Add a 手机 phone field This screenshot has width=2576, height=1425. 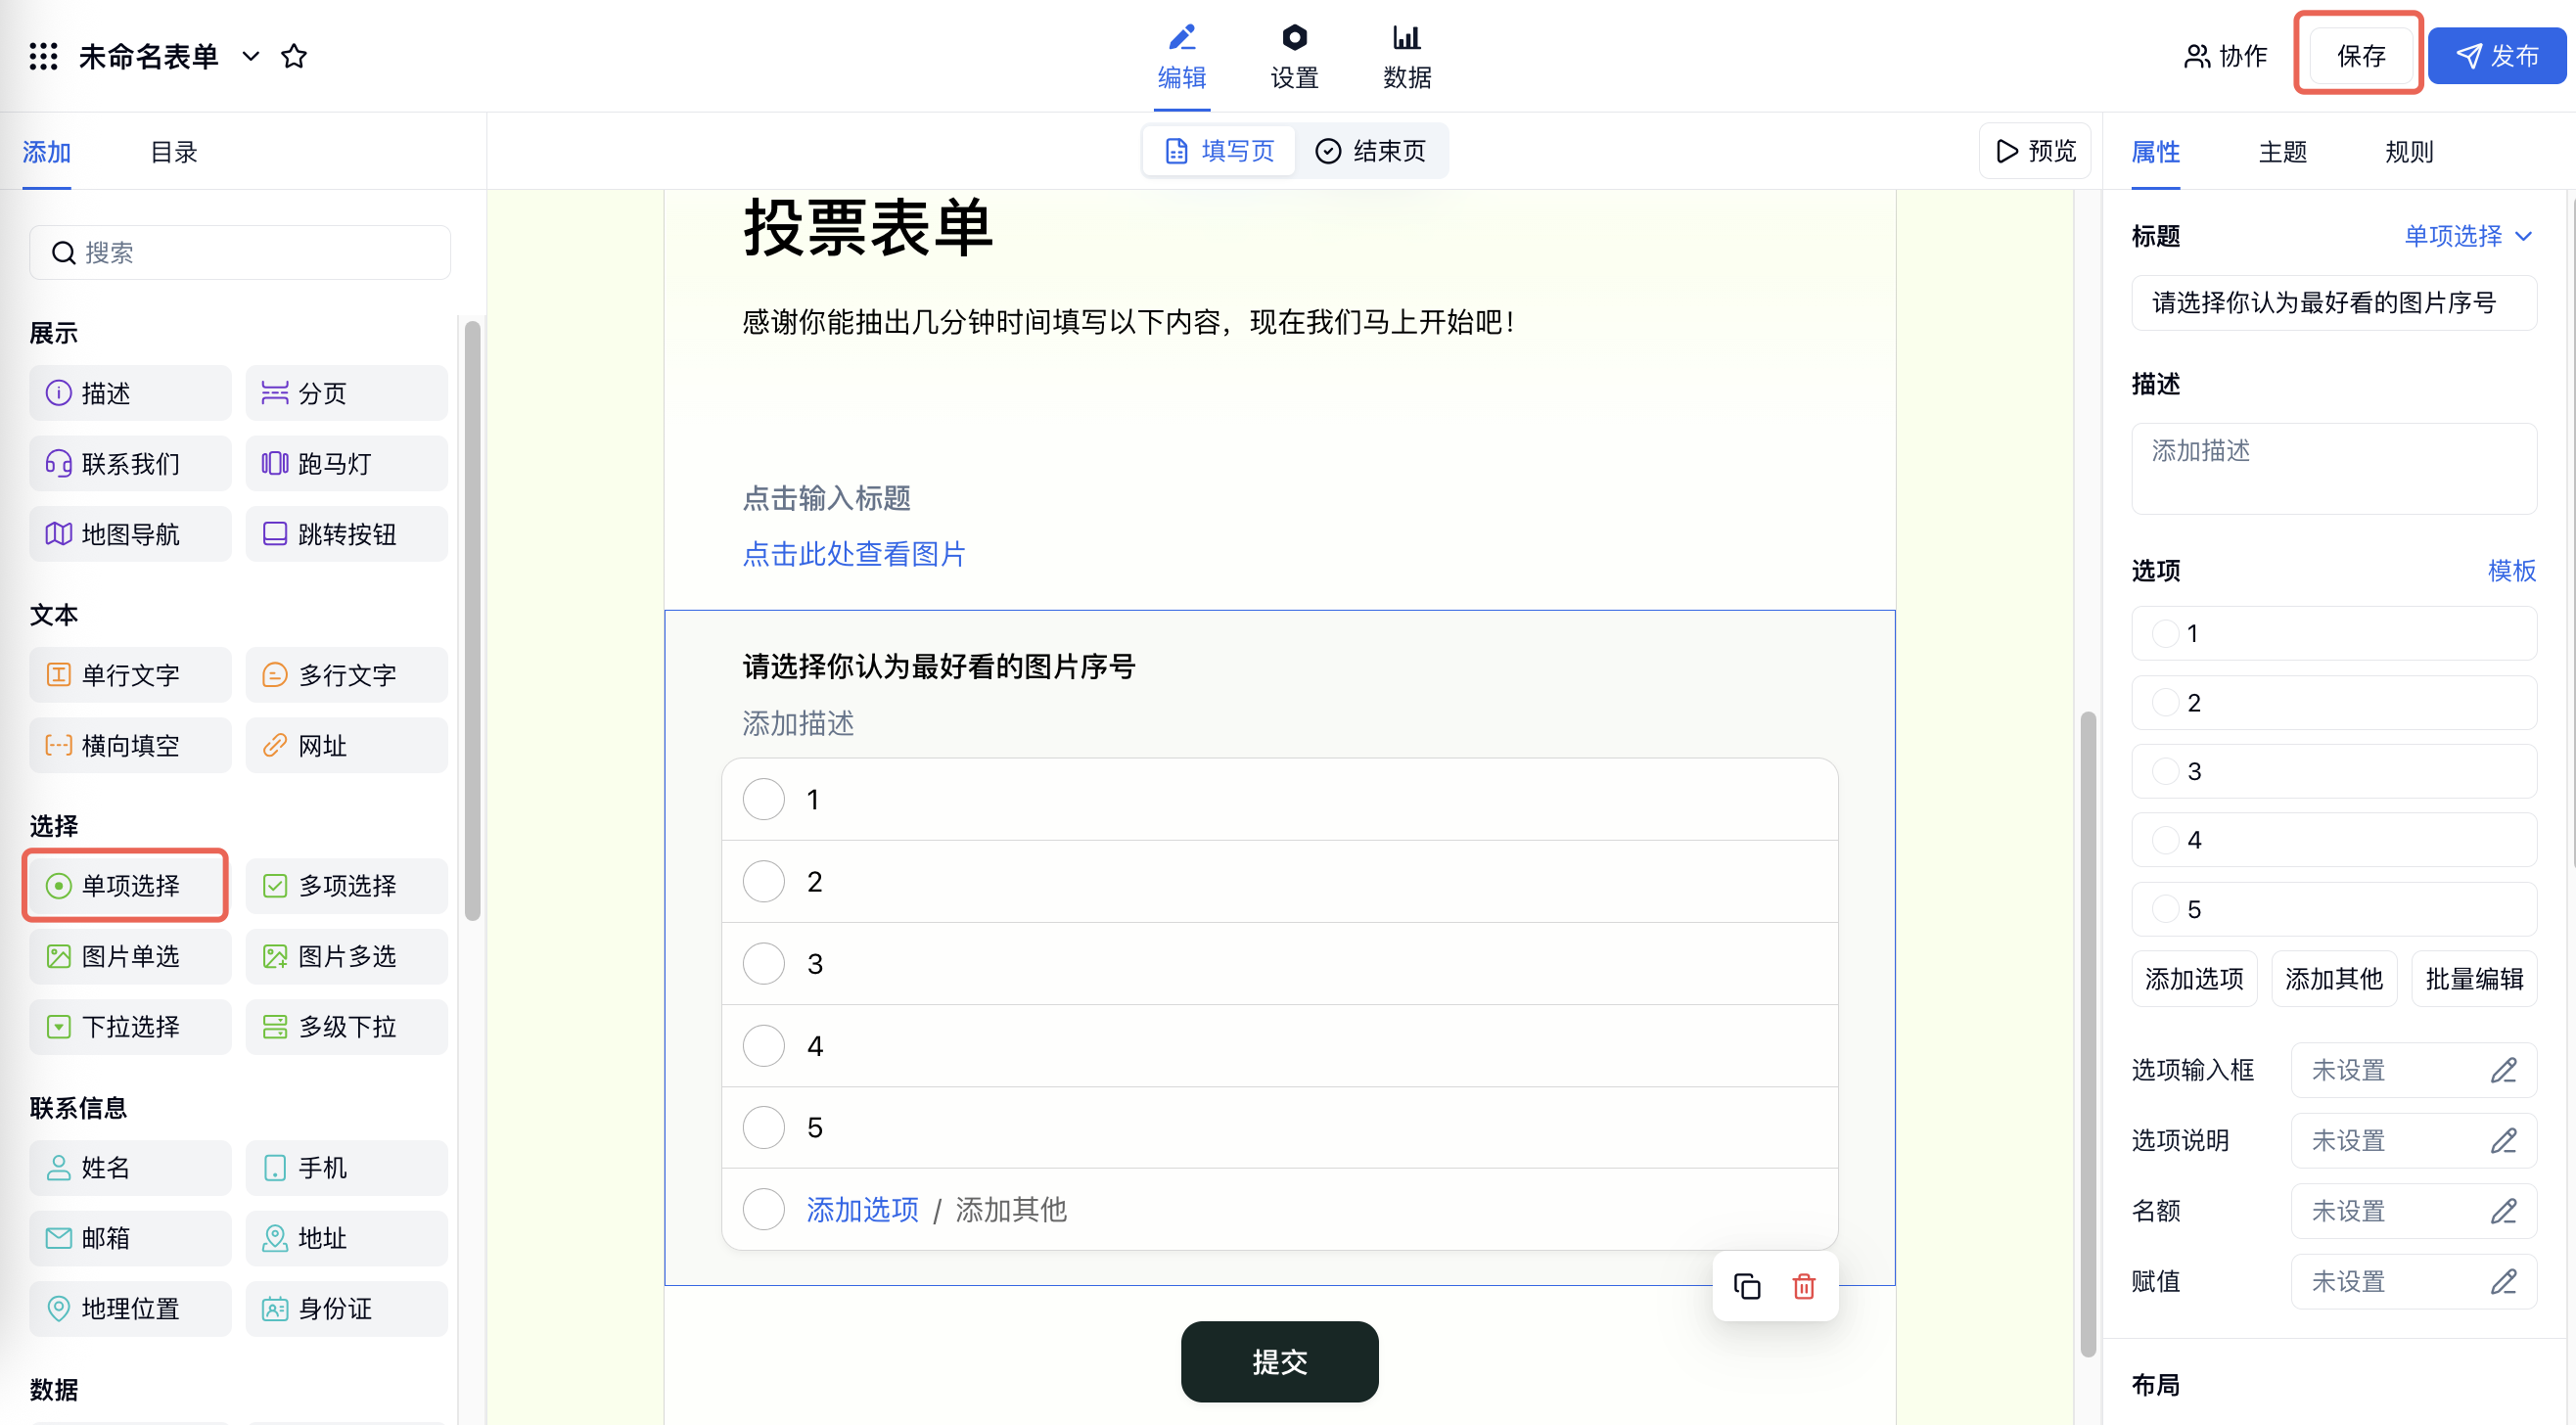347,1168
